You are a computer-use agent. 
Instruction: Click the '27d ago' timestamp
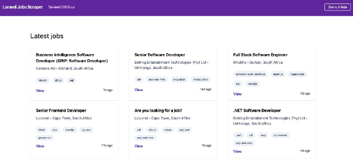pyautogui.click(x=107, y=146)
